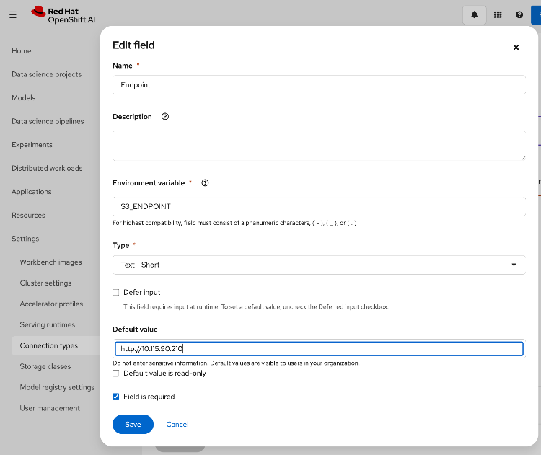Open Workbench images settings

(50, 262)
